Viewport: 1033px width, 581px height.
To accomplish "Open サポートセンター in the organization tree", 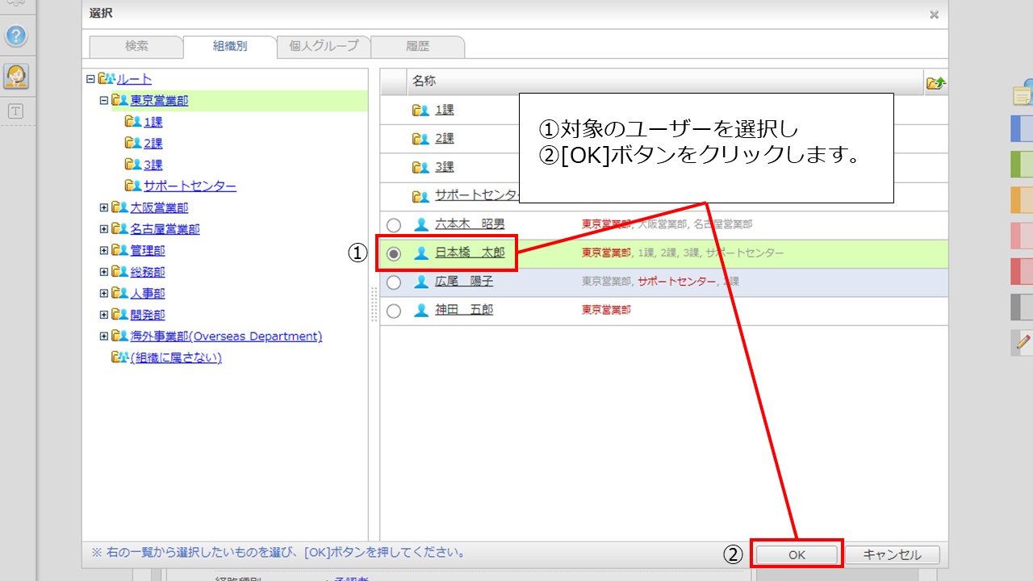I will pos(190,186).
